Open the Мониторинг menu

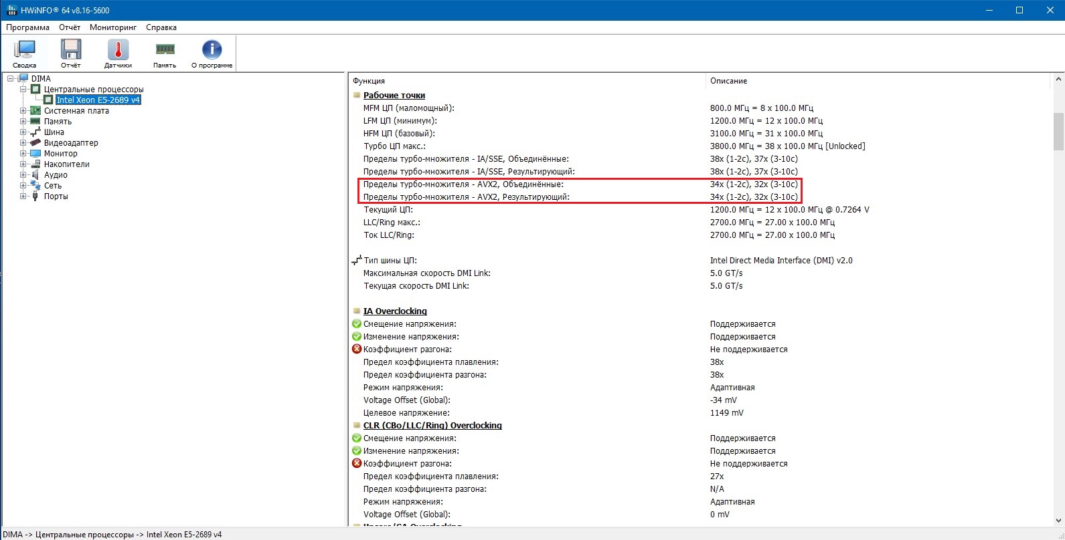click(x=113, y=27)
